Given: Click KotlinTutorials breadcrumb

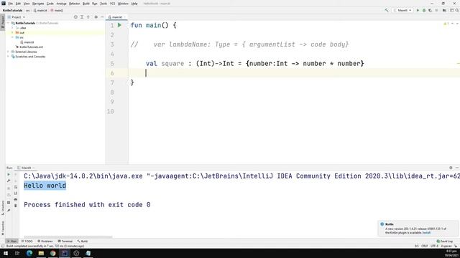Looking at the screenshot, I should coord(12,10).
